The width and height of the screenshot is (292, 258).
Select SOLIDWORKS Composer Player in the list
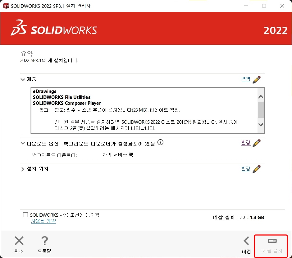coord(67,103)
